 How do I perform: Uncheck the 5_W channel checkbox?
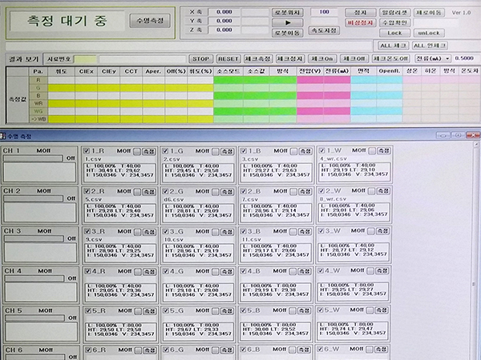coord(321,310)
